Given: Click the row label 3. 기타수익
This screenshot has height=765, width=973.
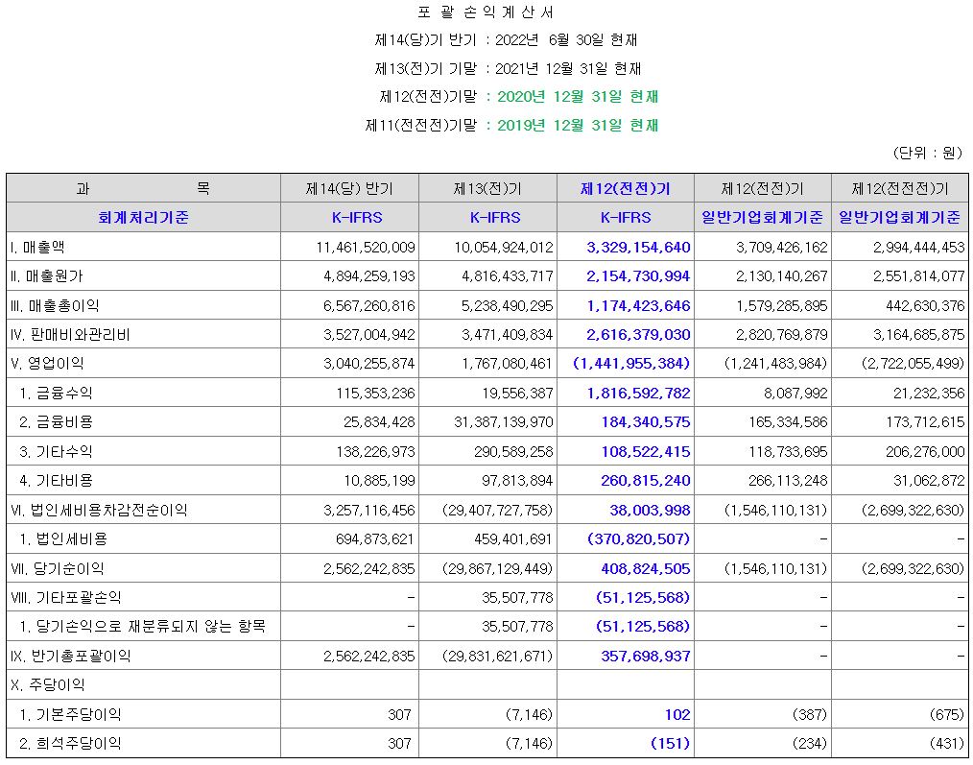Looking at the screenshot, I should (x=56, y=451).
